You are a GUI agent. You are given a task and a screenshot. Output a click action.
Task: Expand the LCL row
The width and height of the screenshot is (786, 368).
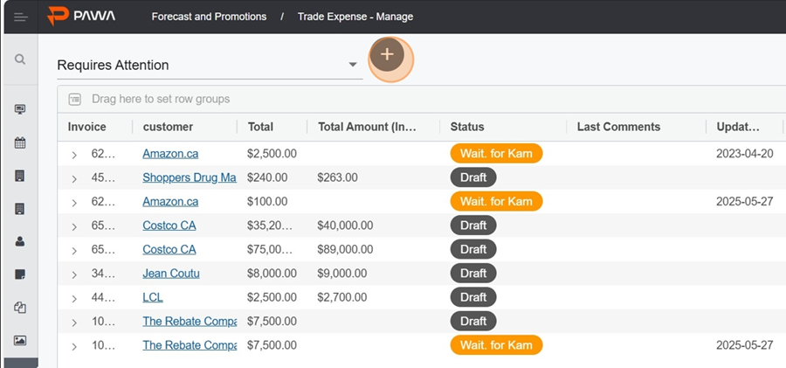(74, 299)
